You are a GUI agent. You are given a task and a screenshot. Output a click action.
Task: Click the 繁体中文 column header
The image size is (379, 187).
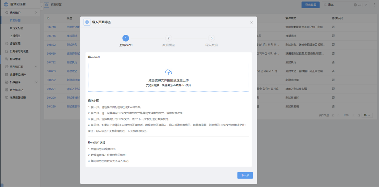tap(291, 18)
